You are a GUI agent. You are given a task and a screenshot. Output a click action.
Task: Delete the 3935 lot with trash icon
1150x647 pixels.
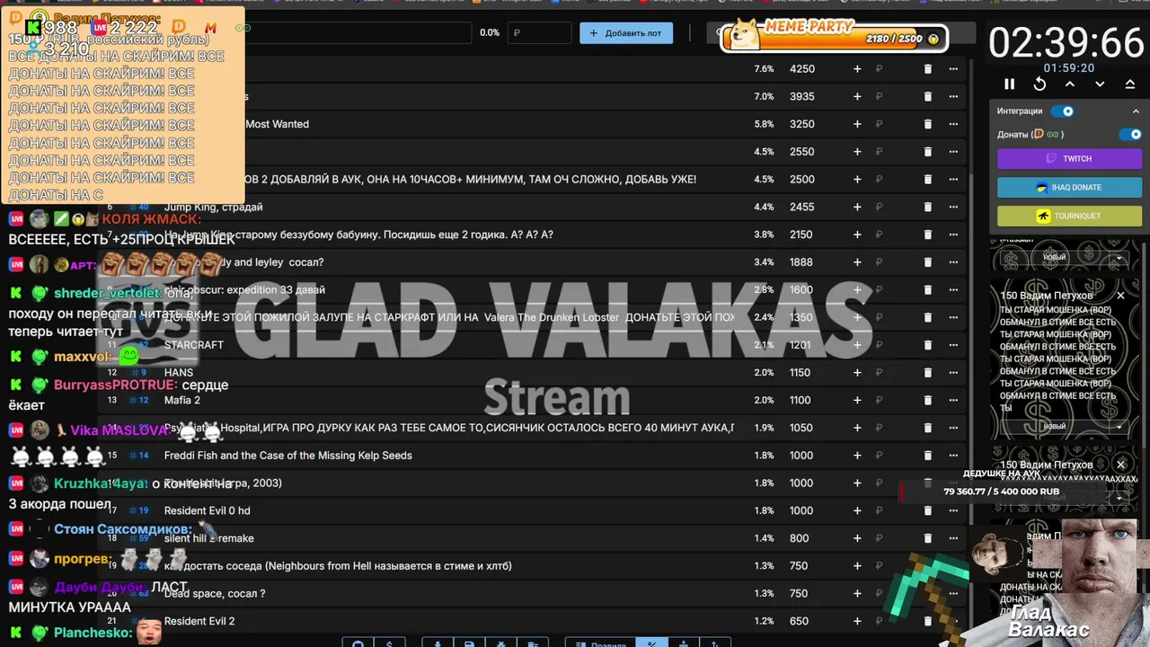[928, 97]
